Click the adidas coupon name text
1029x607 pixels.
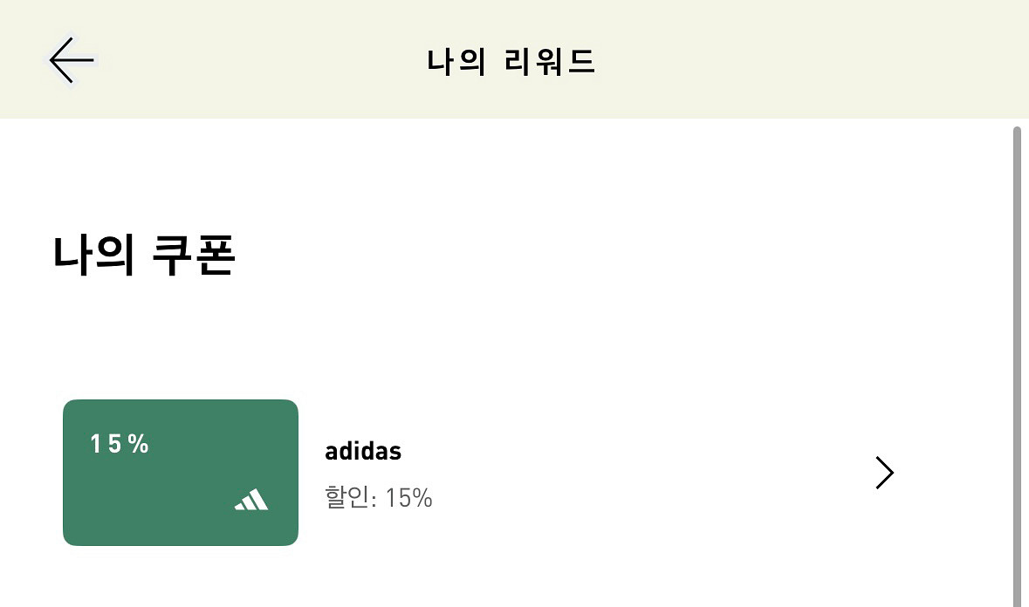click(362, 451)
